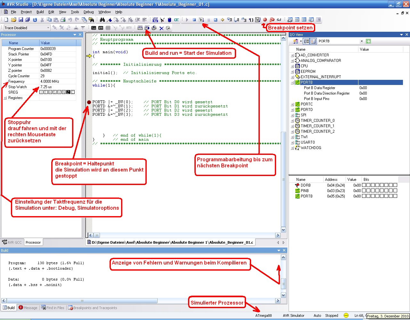Collapse the PORTB tree node
410x320 pixels.
[292, 82]
